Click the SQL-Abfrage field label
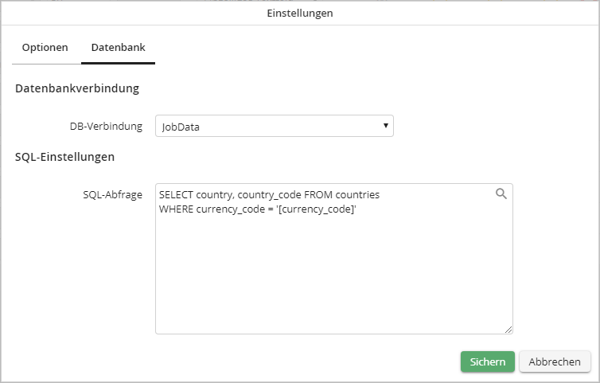The height and width of the screenshot is (383, 600). pos(112,194)
